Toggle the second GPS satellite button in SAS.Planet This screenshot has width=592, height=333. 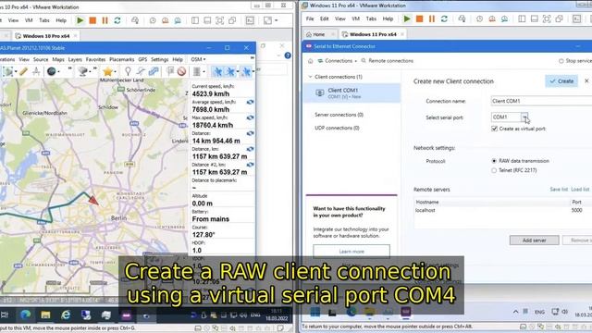[230, 71]
